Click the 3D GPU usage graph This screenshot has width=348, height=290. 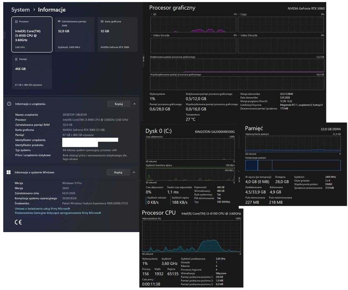(193, 24)
